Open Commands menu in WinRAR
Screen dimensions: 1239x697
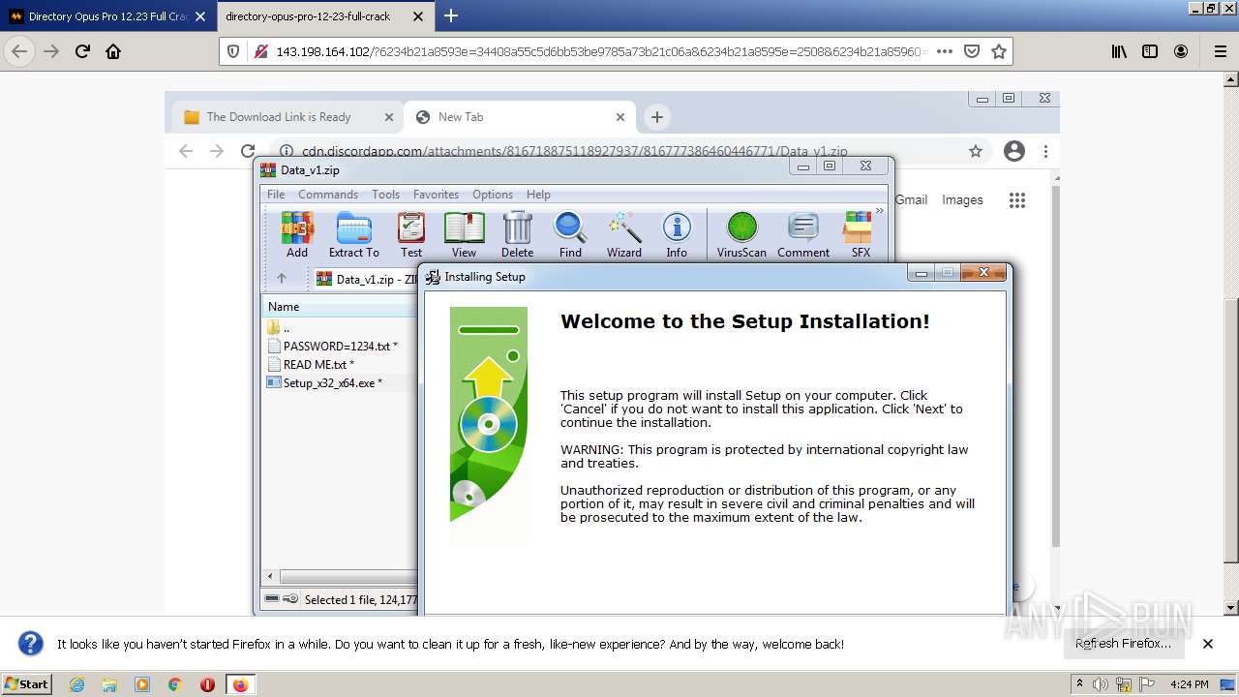[x=328, y=195]
